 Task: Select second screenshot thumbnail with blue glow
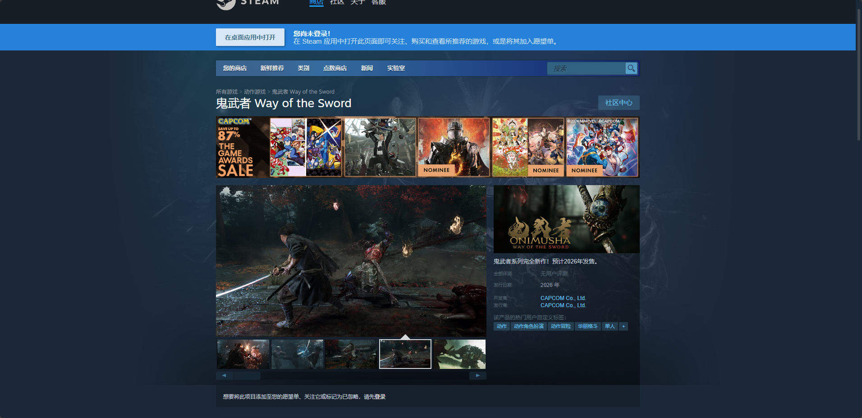point(297,354)
